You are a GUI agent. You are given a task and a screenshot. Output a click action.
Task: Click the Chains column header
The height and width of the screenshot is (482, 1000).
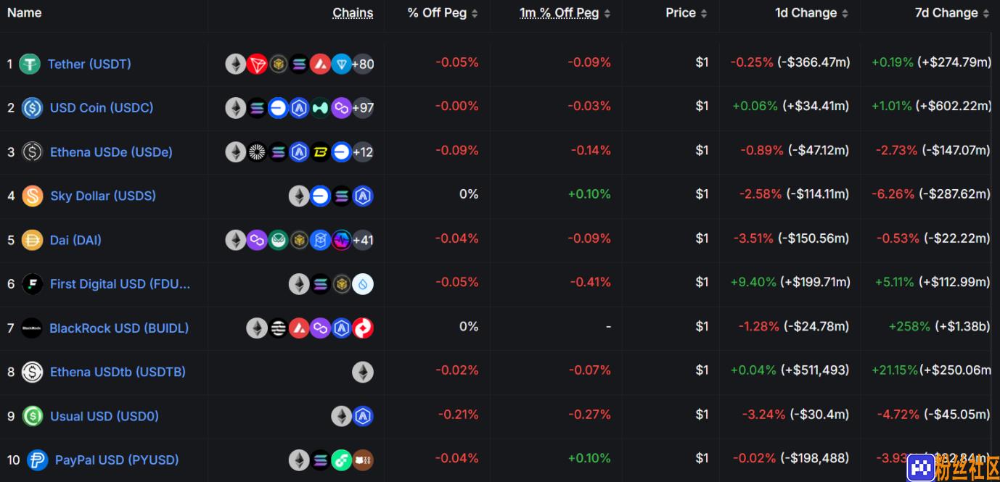tap(353, 13)
